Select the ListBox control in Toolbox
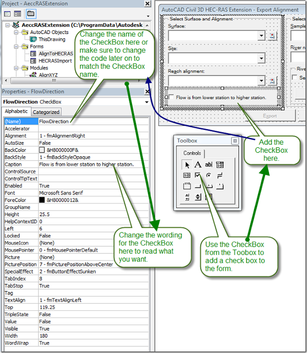The width and height of the screenshot is (307, 353). point(187,175)
